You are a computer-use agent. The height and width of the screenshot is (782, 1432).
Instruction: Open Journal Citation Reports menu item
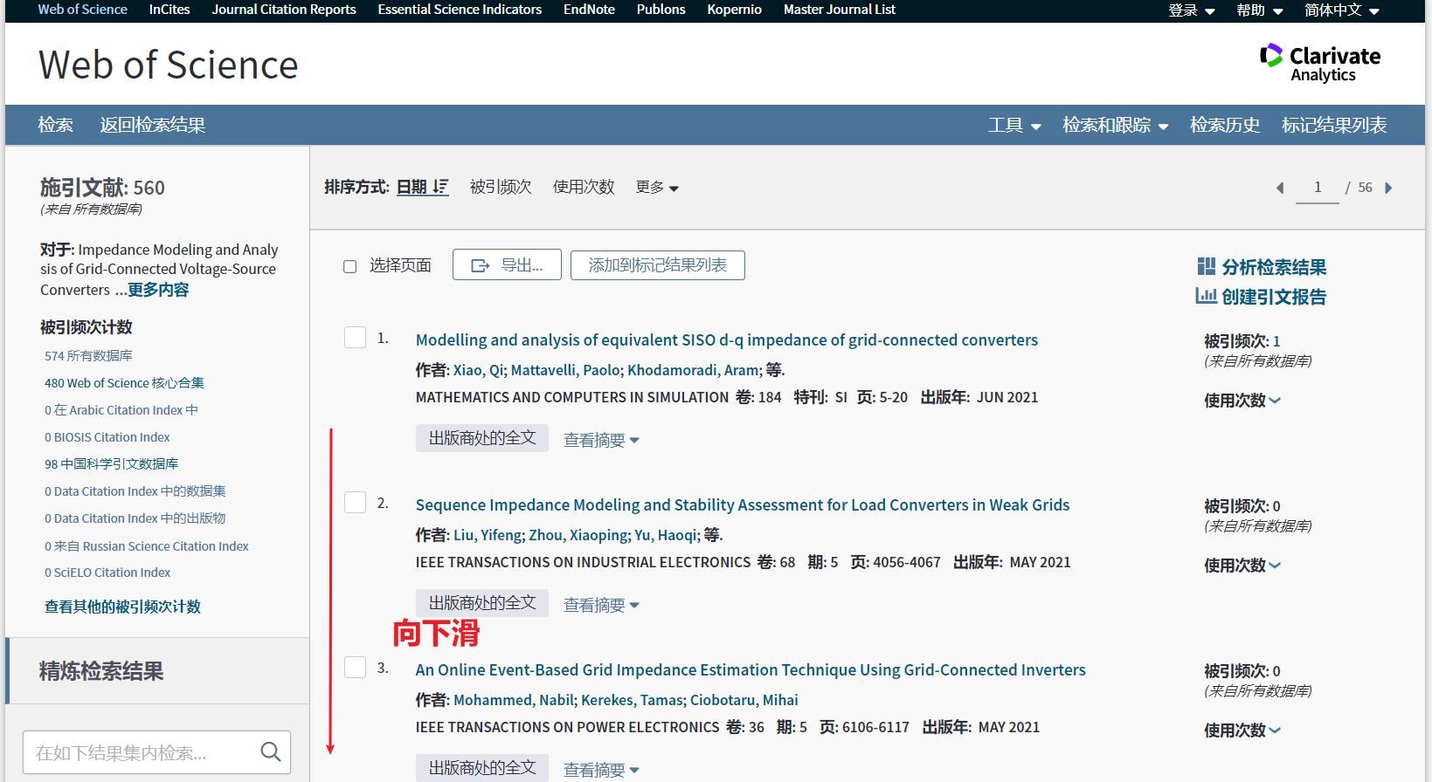click(284, 10)
